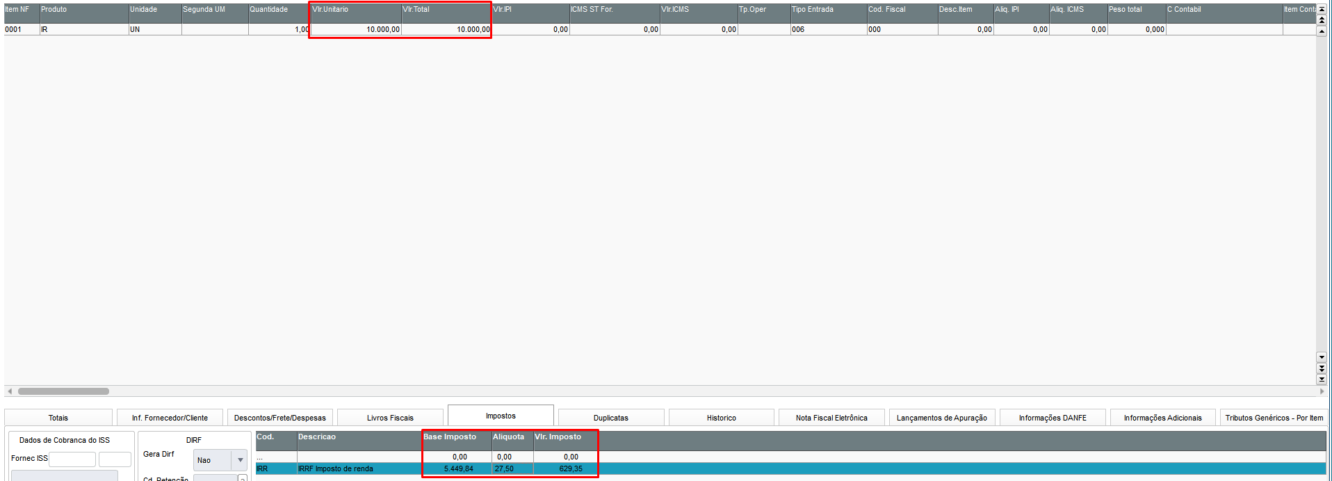Select the IRRF Imposto de renda row
Viewport: 1332px width, 481px height.
(x=791, y=468)
